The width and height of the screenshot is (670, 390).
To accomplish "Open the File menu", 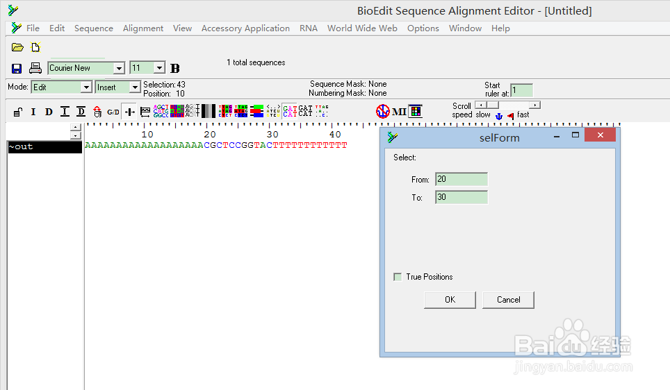I will (33, 28).
